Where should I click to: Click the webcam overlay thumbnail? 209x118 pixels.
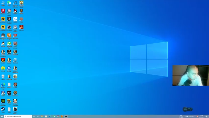click(191, 76)
